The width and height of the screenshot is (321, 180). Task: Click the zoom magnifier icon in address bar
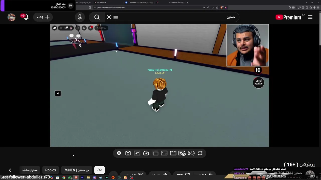208,7
